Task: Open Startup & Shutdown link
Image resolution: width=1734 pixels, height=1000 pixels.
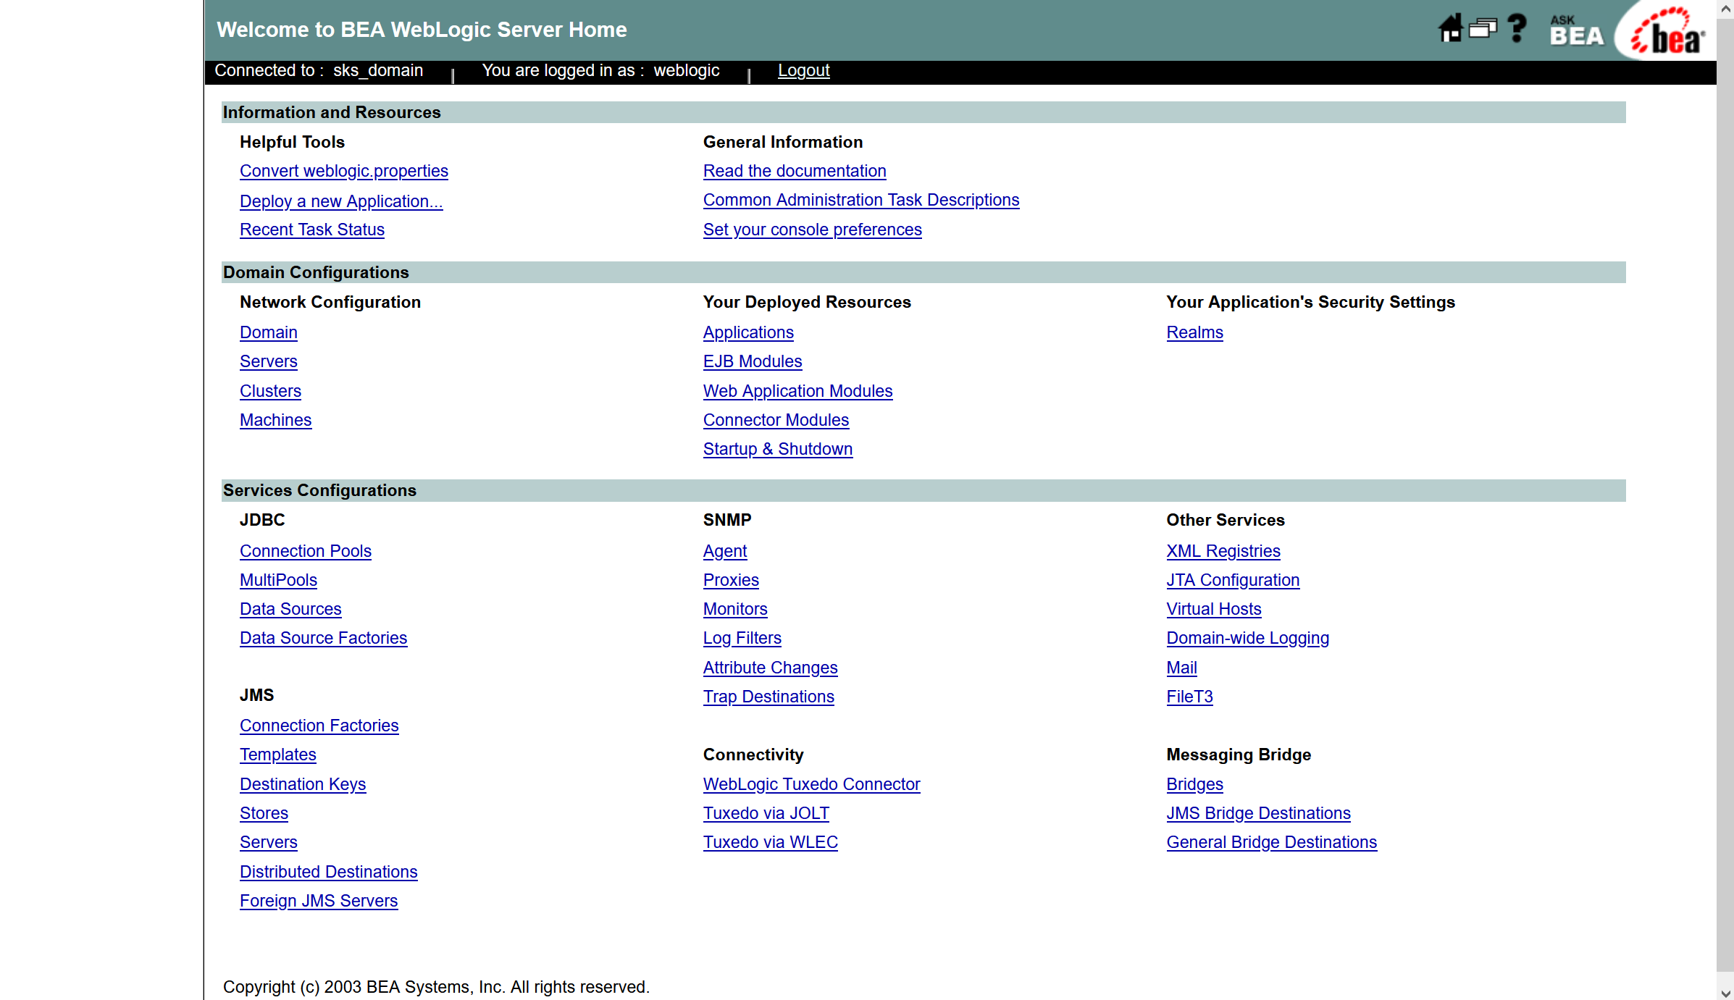Action: click(x=777, y=449)
